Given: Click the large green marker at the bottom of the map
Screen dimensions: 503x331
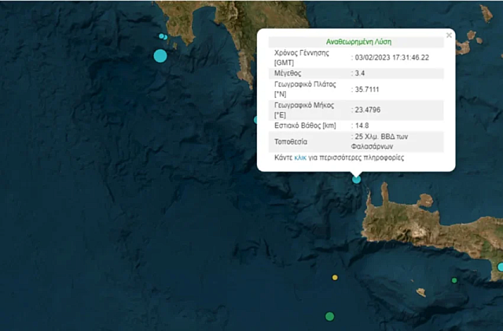Looking at the screenshot, I should click(x=329, y=316).
